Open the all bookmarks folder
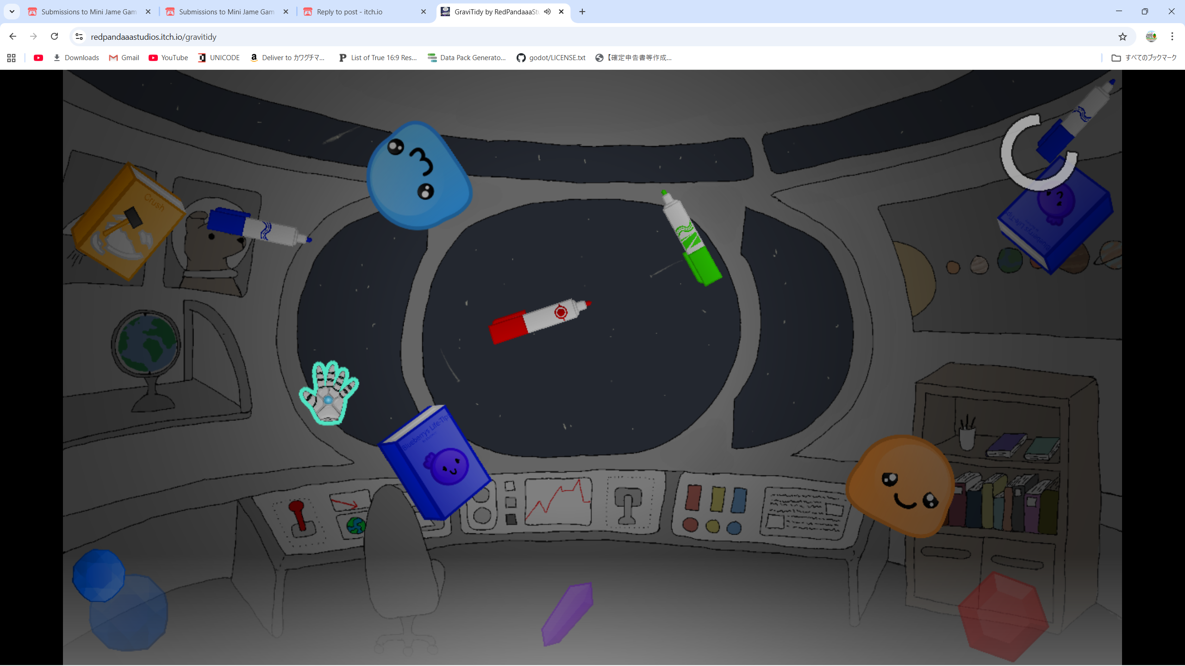Image resolution: width=1185 pixels, height=666 pixels. (x=1144, y=58)
